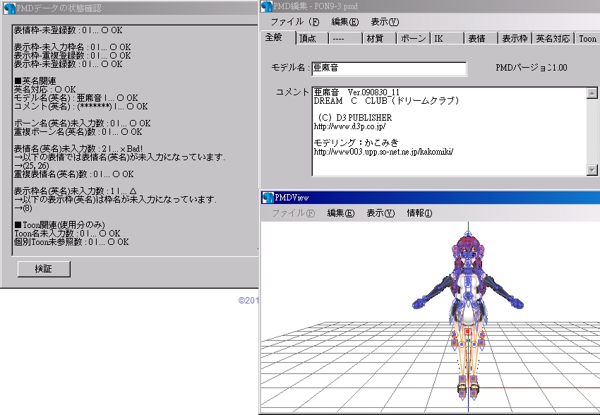Open the 表示枠 tab

515,38
